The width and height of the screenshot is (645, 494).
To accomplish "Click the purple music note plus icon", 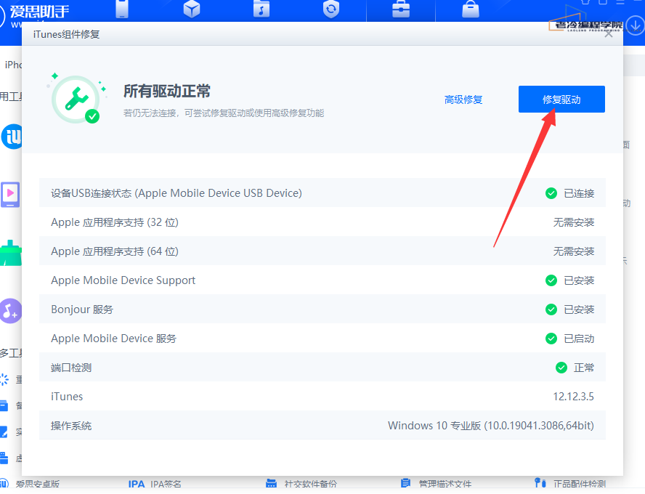I will pos(11,310).
